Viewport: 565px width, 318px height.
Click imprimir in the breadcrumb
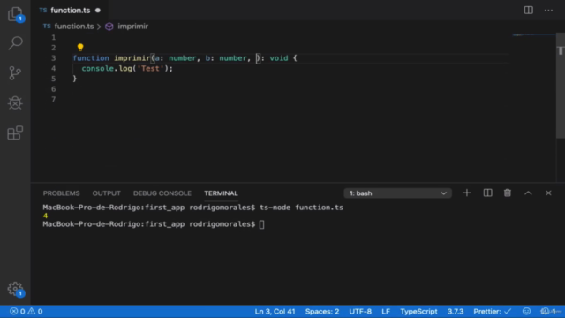point(133,26)
